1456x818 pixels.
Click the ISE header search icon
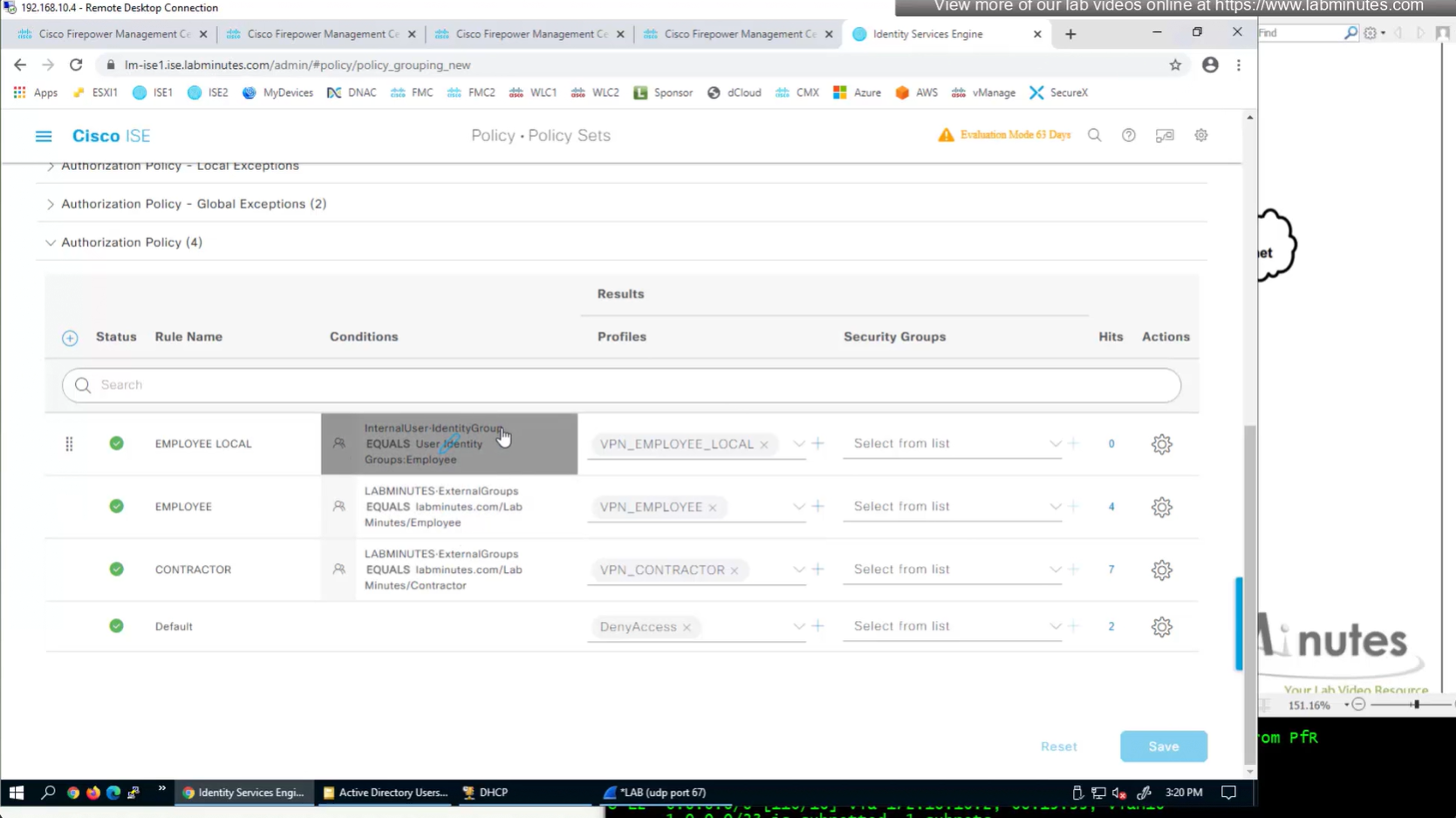[1094, 136]
